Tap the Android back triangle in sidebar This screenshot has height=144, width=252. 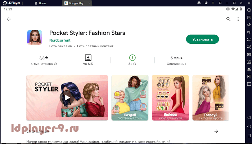249,117
